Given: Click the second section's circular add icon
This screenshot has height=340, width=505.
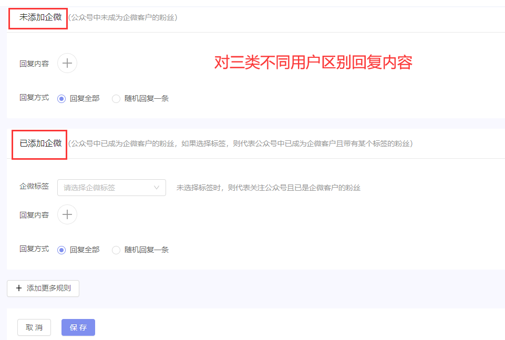Looking at the screenshot, I should [67, 214].
